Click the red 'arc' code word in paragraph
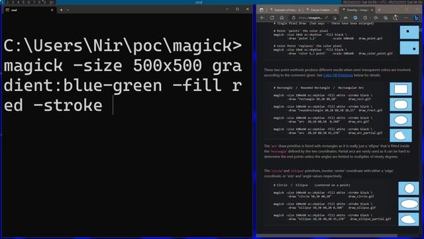The height and width of the screenshot is (239, 424). [274, 146]
